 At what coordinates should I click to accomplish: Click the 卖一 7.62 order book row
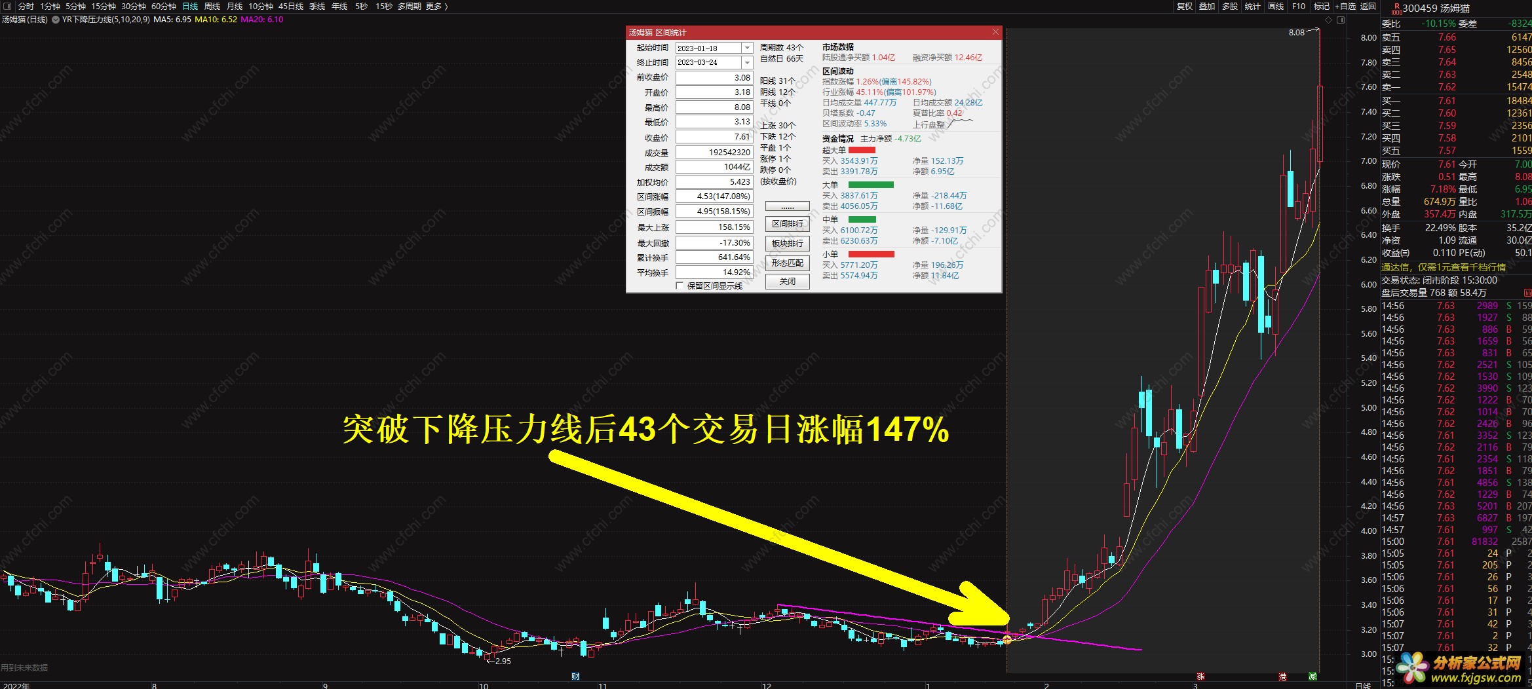point(1457,87)
